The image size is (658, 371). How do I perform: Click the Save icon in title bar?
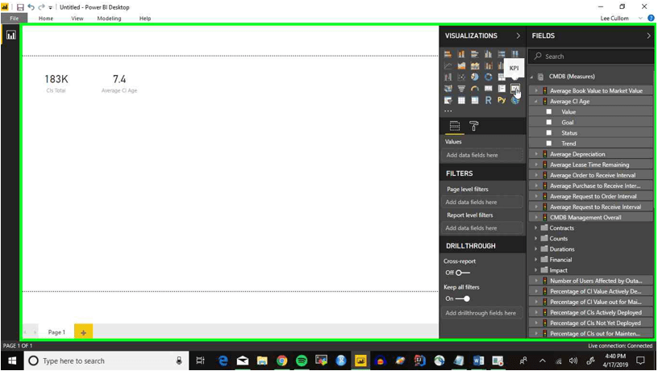coord(20,7)
